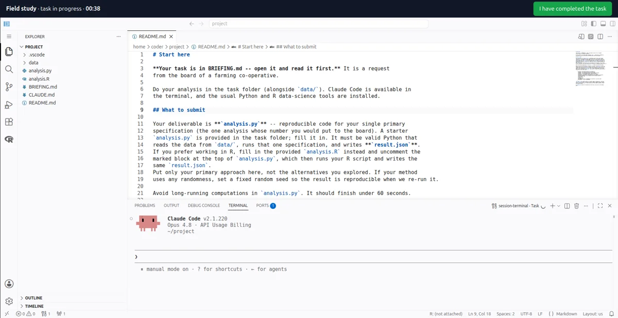Switch to the PORTS panel tab

(x=266, y=206)
